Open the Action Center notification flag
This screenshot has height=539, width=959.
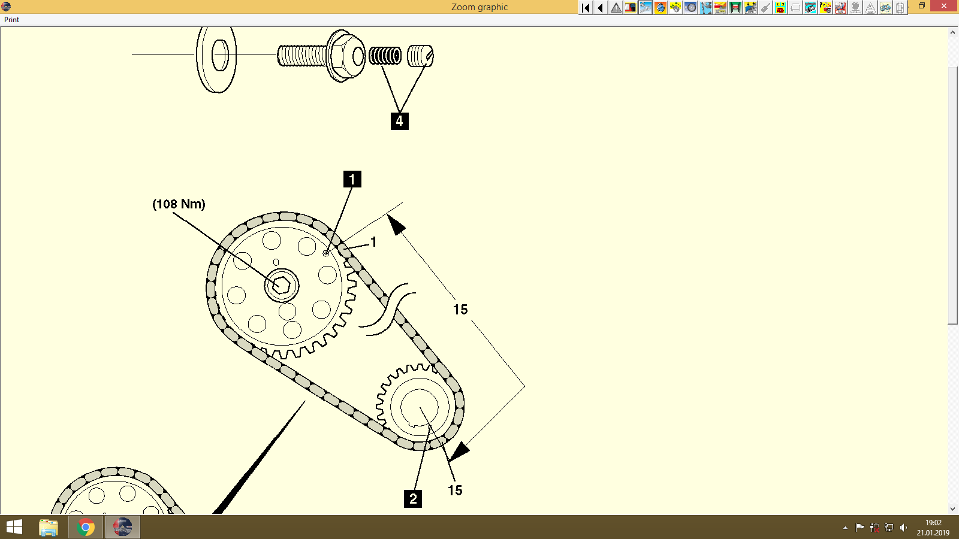[x=859, y=528]
